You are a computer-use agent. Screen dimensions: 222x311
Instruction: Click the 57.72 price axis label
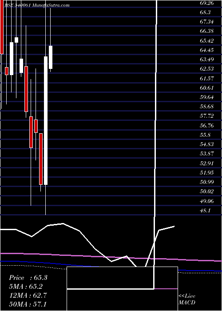[x=207, y=116]
